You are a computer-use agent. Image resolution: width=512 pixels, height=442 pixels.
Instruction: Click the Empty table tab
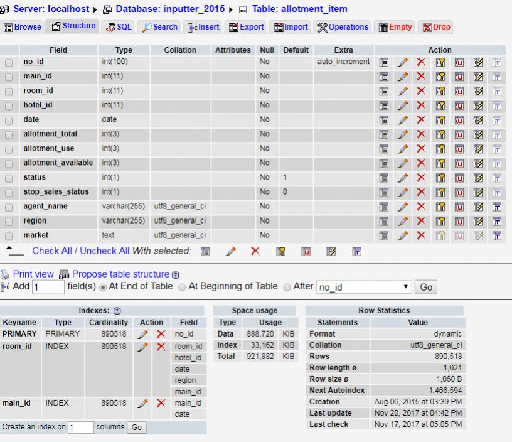click(x=395, y=27)
